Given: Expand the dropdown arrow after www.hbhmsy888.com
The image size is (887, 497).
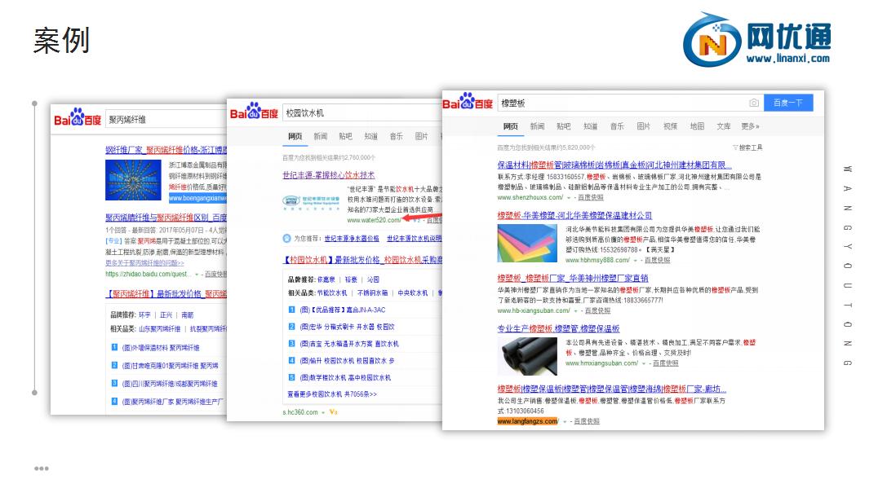Looking at the screenshot, I should (636, 261).
